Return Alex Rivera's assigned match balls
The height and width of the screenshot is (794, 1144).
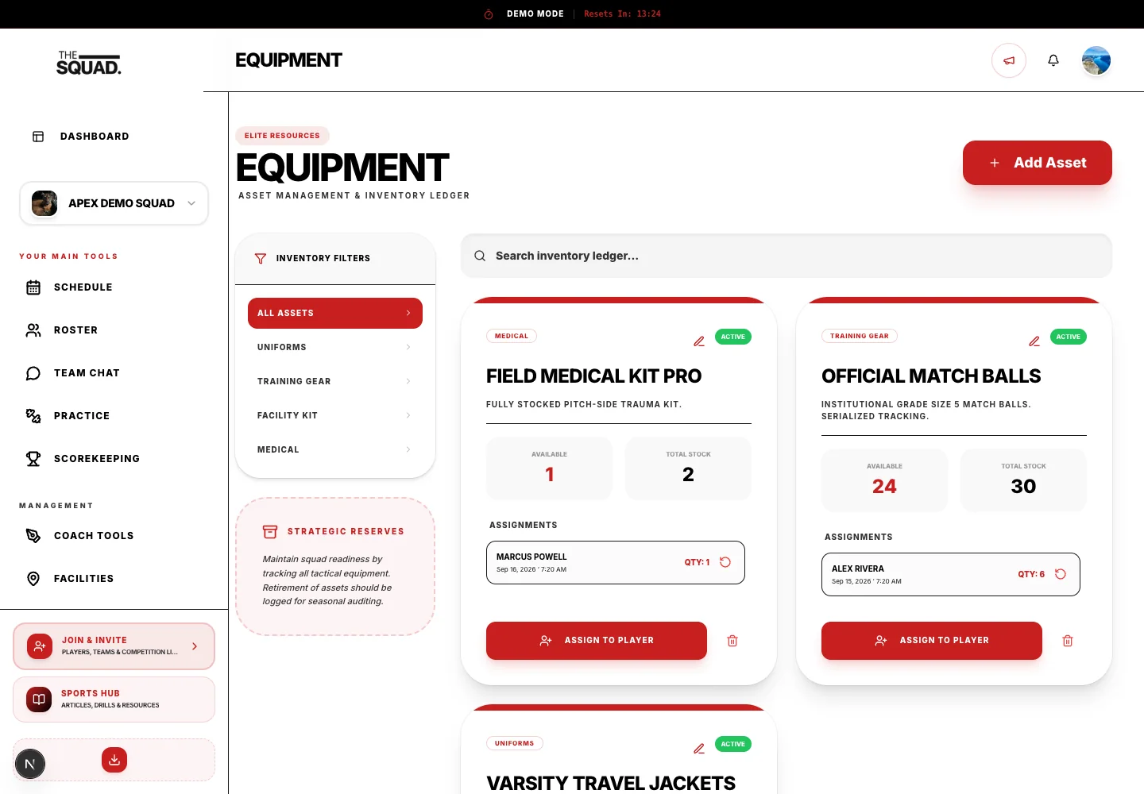(1061, 574)
